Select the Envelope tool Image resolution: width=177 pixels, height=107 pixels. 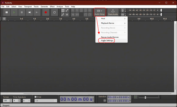(67, 11)
